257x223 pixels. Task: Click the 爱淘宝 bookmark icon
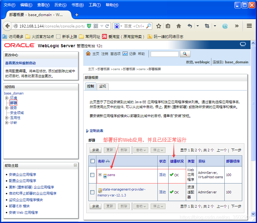104,36
